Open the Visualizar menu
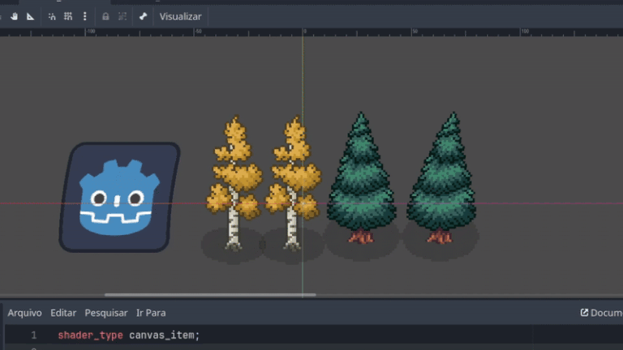Viewport: 623px width, 350px height. tap(180, 17)
